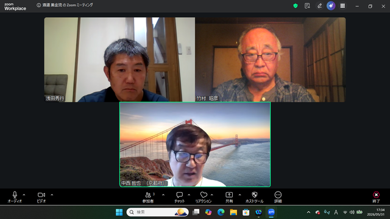Open video options arrow beside ビデオ
The height and width of the screenshot is (219, 390).
(52, 195)
